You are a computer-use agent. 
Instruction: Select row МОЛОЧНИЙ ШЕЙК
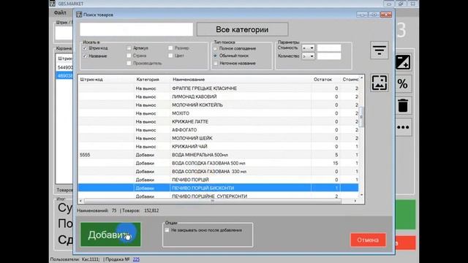[x=218, y=138]
